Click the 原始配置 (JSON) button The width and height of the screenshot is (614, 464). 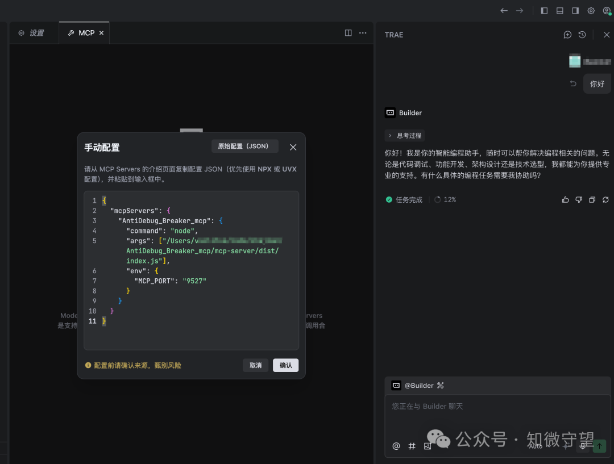point(244,147)
